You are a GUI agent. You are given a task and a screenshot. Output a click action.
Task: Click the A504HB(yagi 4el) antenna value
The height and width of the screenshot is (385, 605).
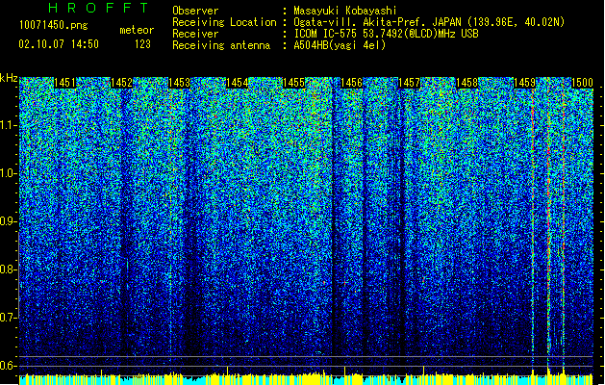pyautogui.click(x=340, y=45)
